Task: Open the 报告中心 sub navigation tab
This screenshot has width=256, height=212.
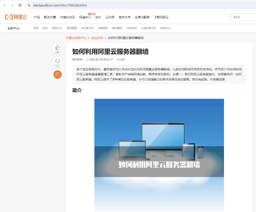Action: click(57, 28)
